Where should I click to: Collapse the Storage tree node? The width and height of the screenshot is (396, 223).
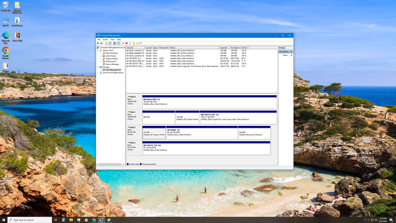pos(98,67)
